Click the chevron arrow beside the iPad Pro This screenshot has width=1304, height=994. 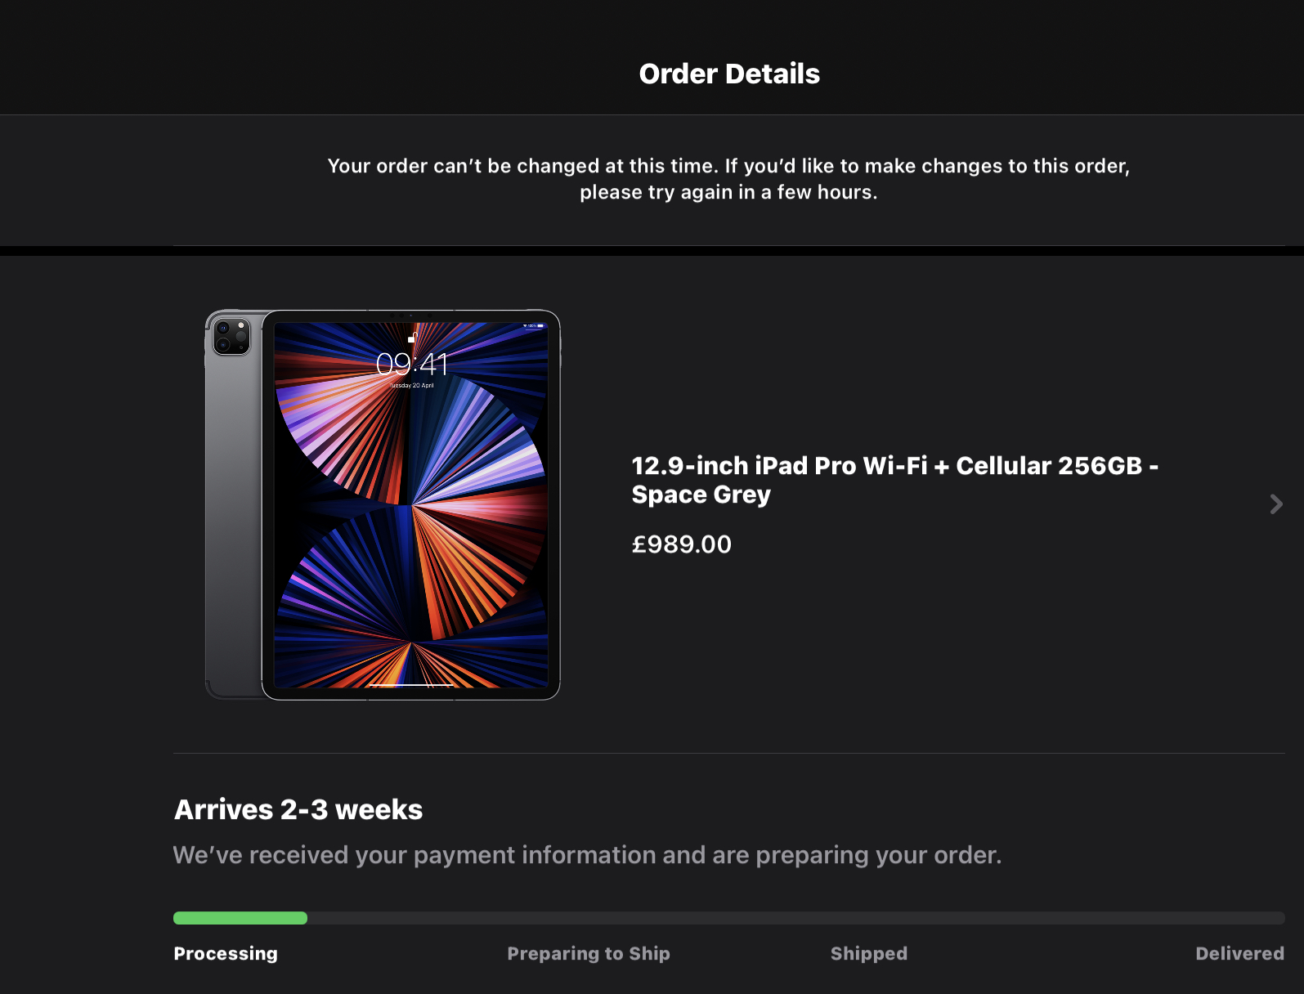point(1275,504)
